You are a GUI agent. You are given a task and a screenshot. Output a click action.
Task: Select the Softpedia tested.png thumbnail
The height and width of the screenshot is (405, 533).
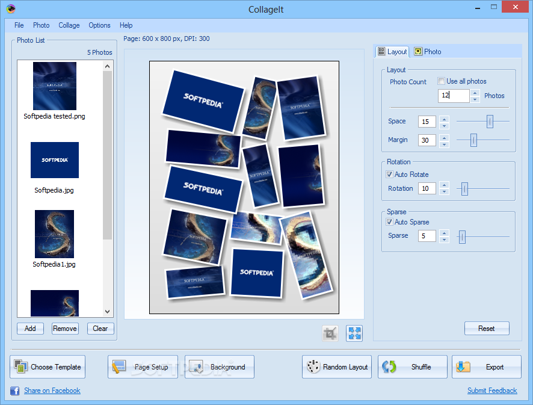pos(55,85)
